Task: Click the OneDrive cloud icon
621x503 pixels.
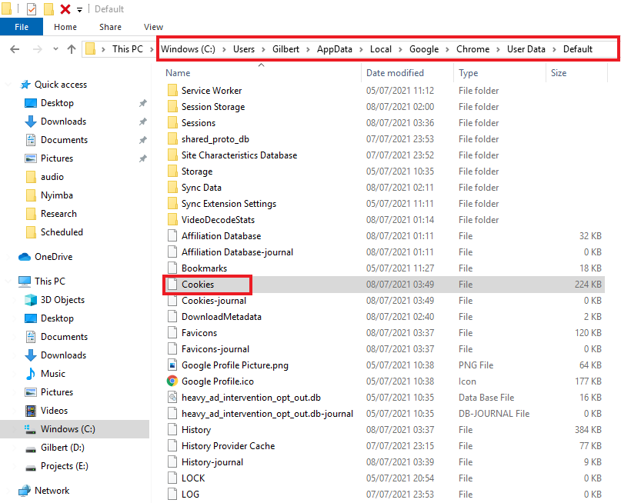Action: click(25, 257)
